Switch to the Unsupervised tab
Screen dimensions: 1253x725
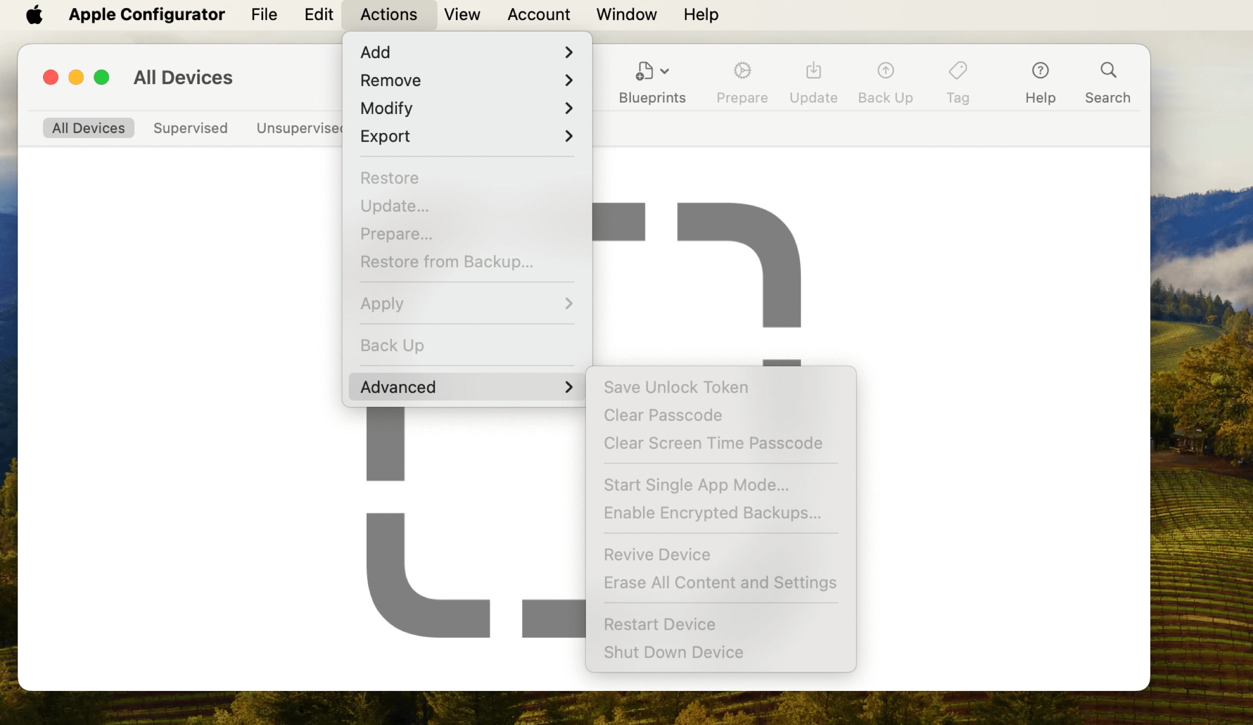click(x=299, y=128)
